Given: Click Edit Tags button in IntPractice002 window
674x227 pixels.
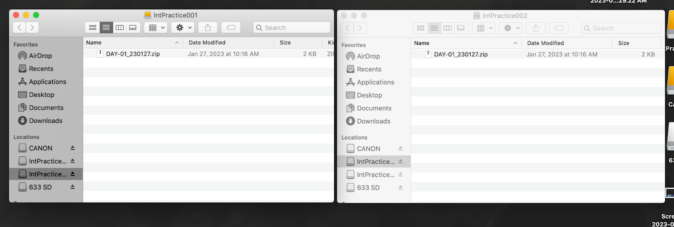Looking at the screenshot, I should click(559, 28).
